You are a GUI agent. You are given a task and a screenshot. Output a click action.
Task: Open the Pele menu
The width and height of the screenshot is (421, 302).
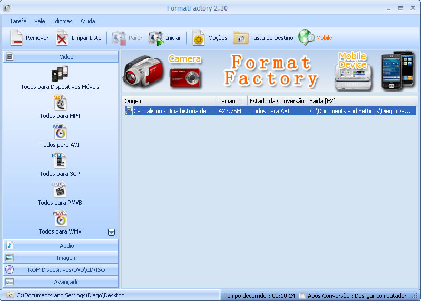click(40, 21)
